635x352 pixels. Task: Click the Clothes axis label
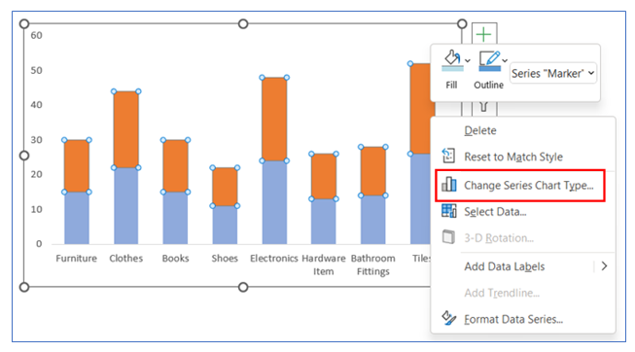(x=126, y=259)
